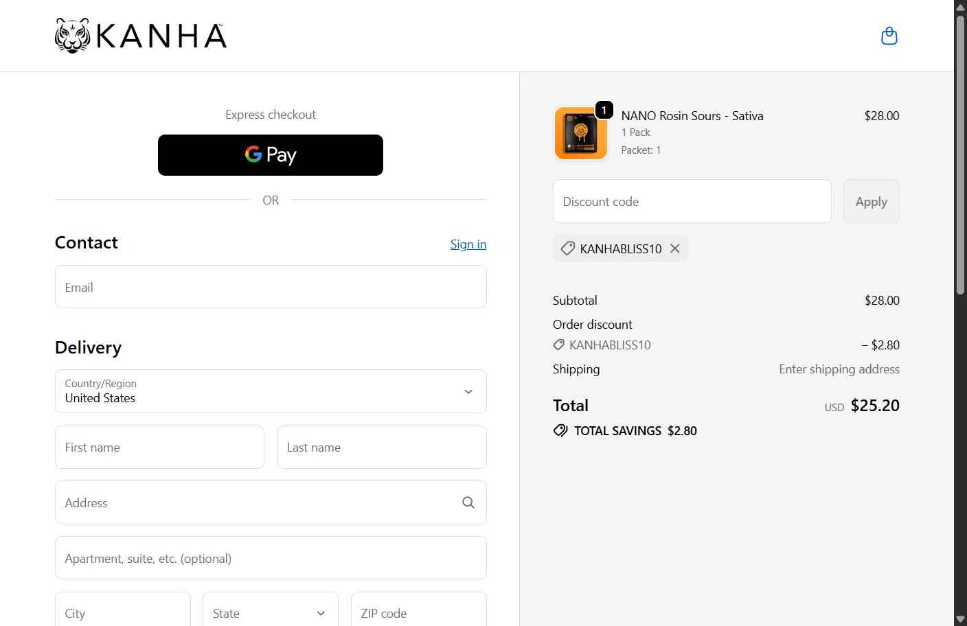Focus the Email input field
Screen dimensions: 967x626
271,287
